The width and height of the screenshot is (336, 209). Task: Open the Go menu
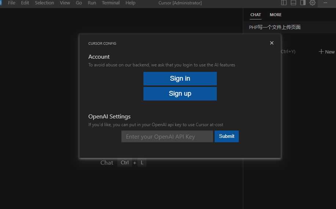(x=79, y=3)
